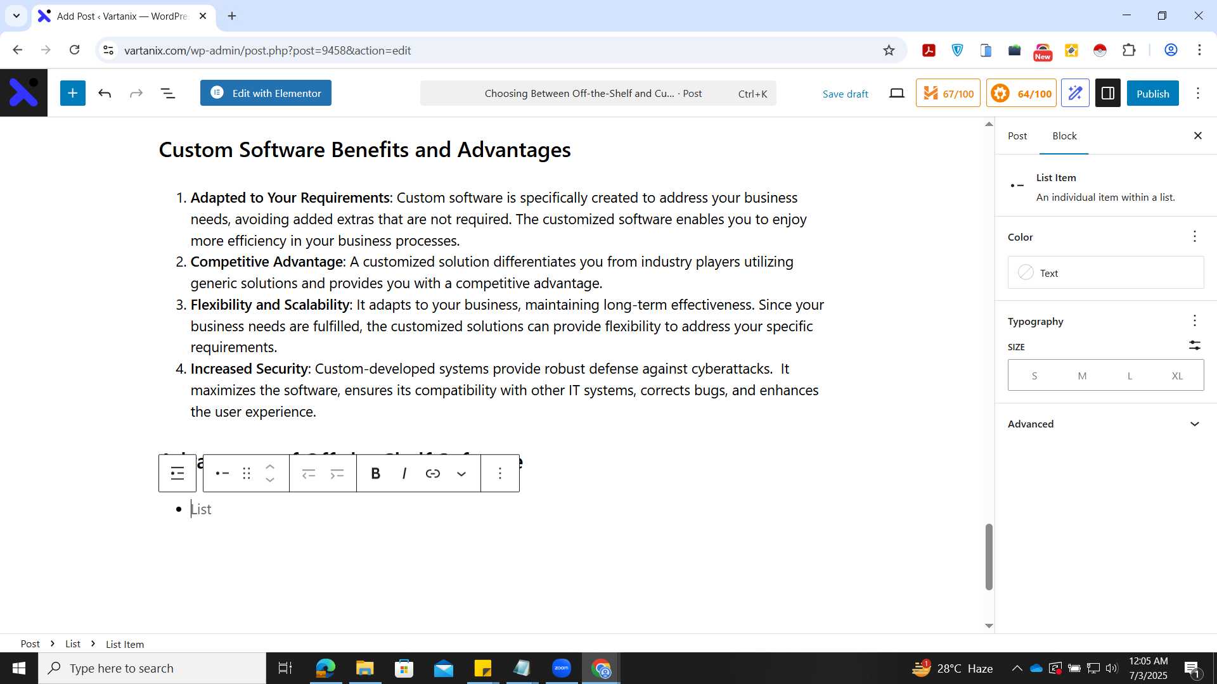
Task: Select parent List block button
Action: click(177, 473)
